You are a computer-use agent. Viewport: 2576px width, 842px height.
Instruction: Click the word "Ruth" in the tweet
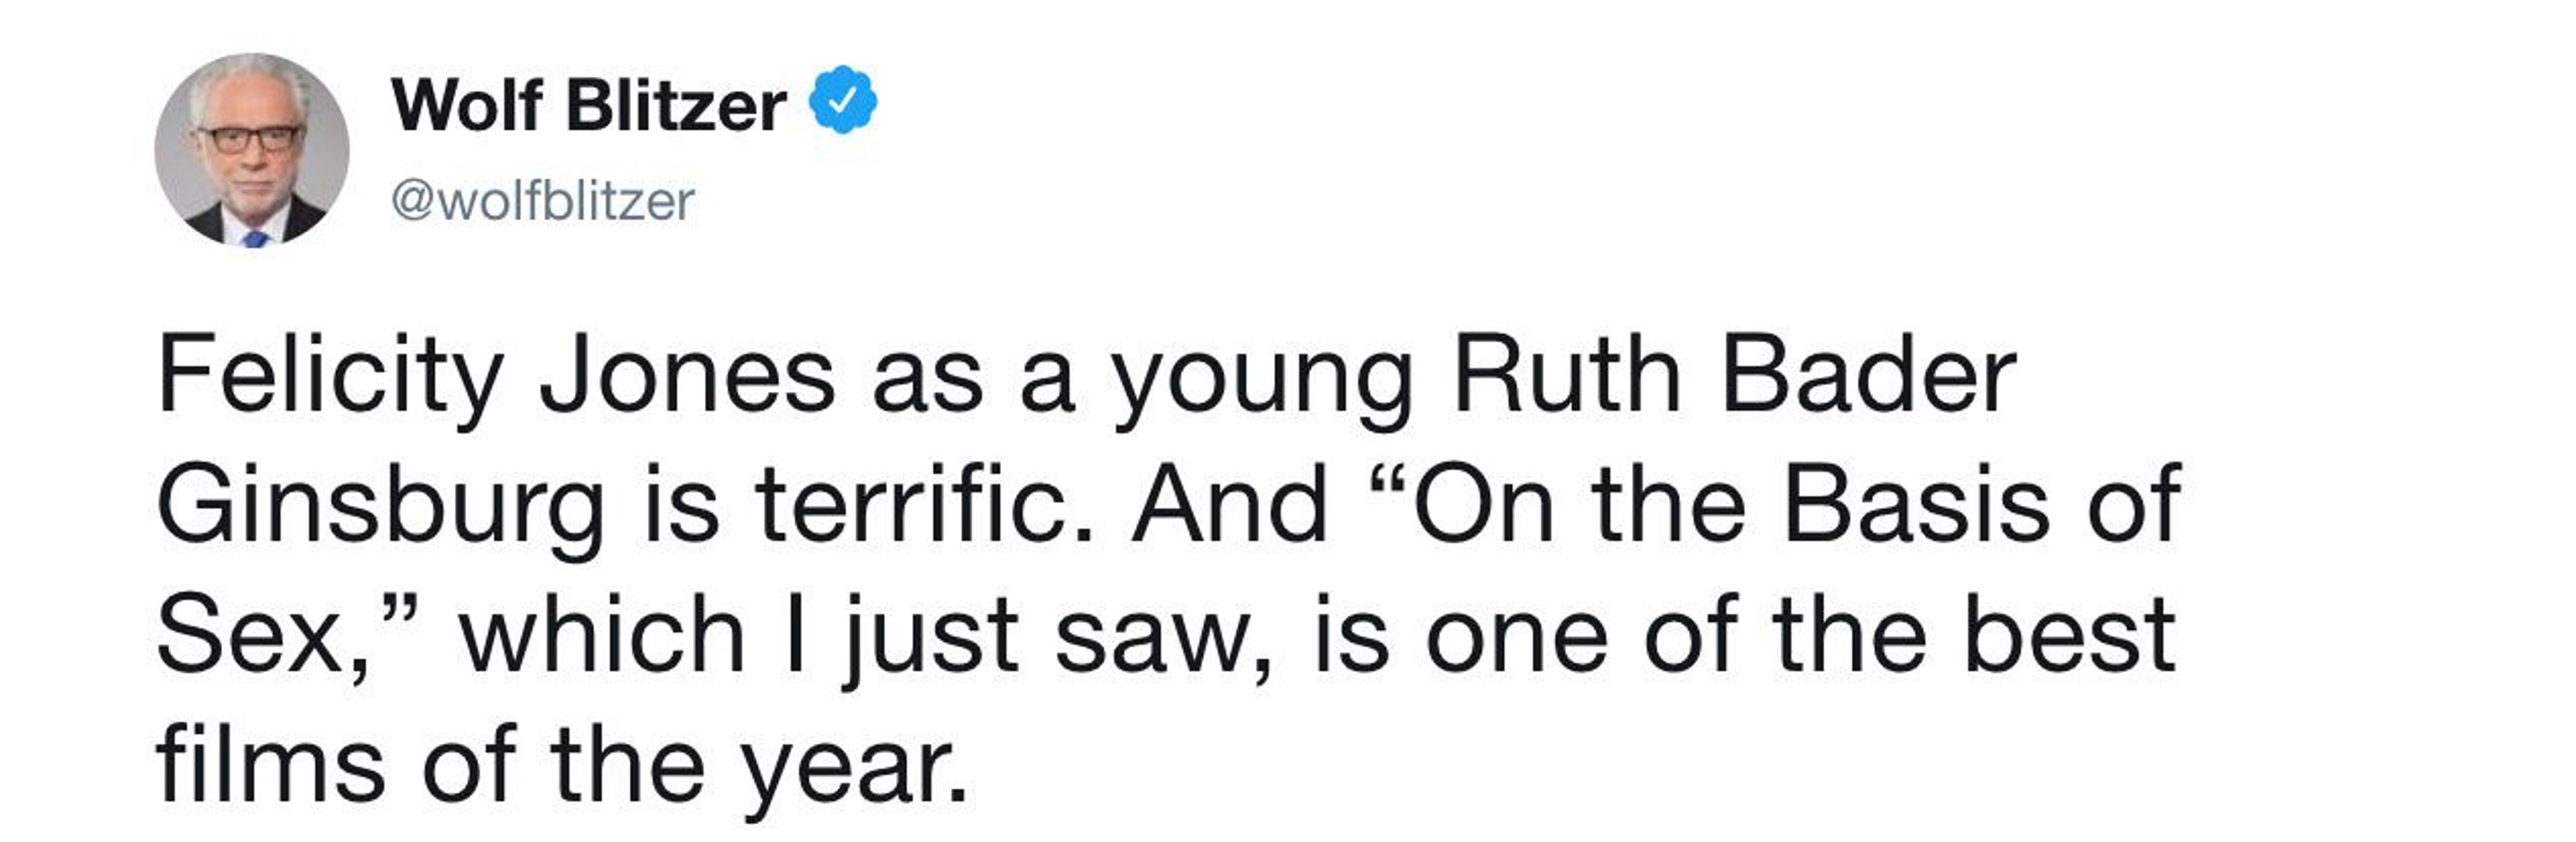1567,379
